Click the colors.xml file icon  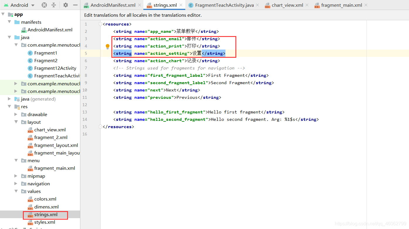tap(30, 199)
